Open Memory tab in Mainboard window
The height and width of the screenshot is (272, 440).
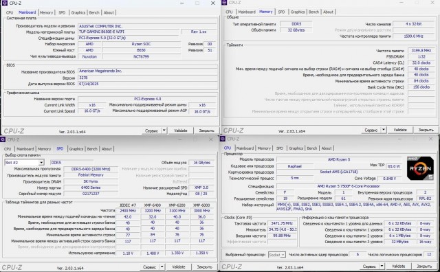[46, 12]
